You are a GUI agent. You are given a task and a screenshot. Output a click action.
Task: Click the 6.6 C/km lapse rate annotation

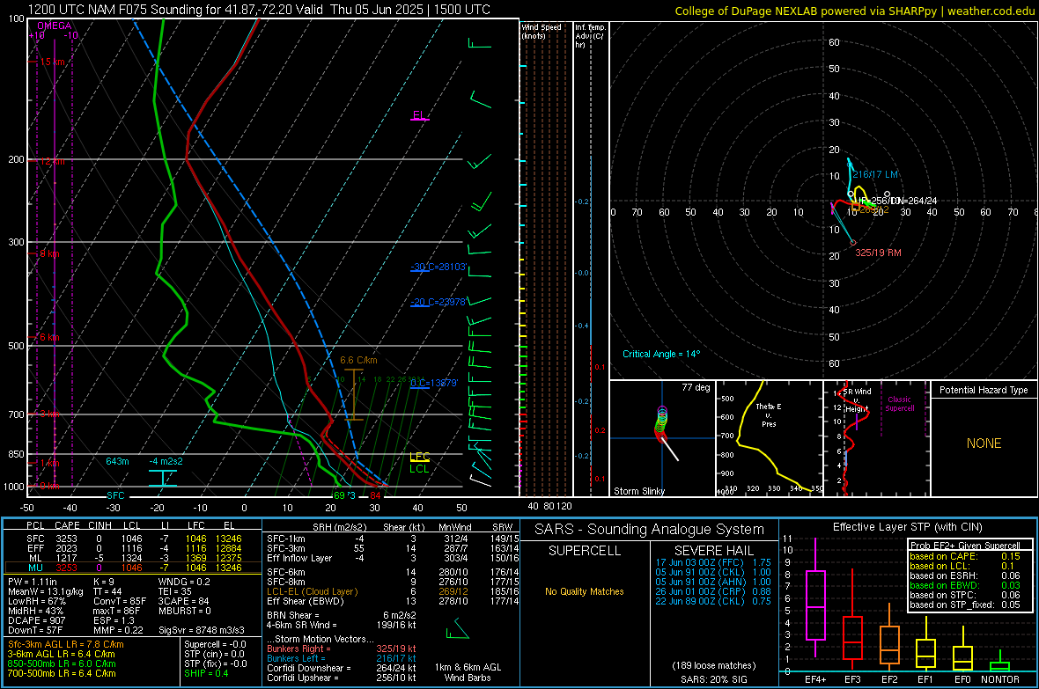tap(358, 361)
